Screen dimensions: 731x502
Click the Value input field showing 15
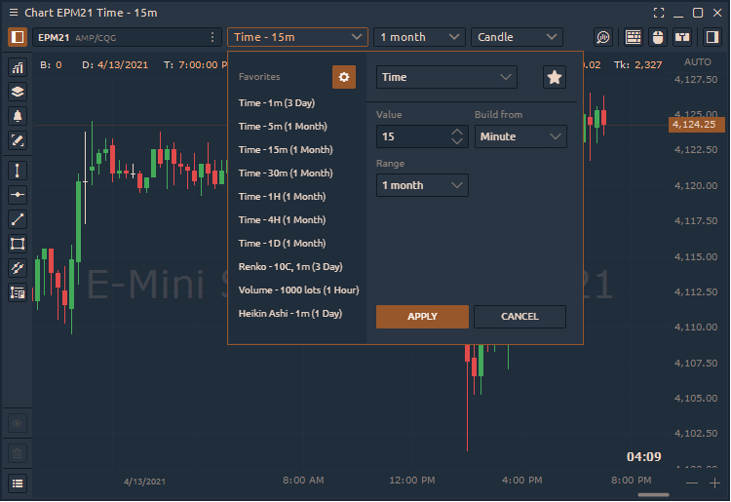point(412,136)
